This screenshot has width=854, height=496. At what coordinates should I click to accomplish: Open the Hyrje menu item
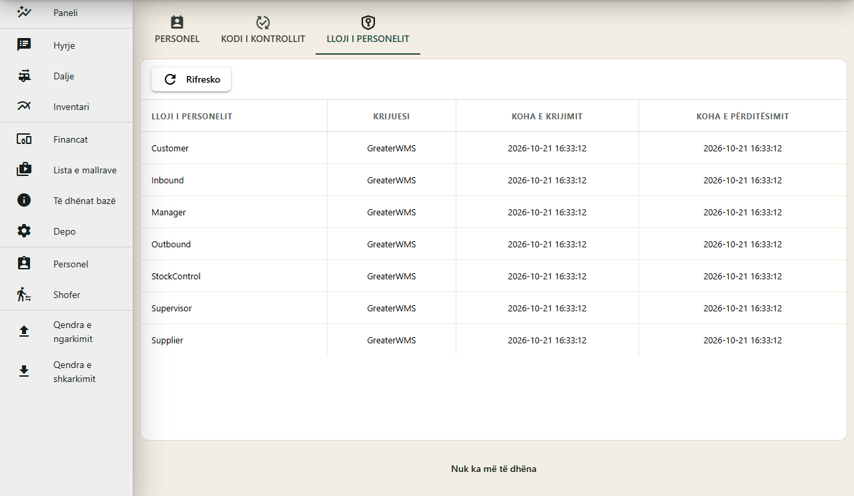click(x=66, y=45)
